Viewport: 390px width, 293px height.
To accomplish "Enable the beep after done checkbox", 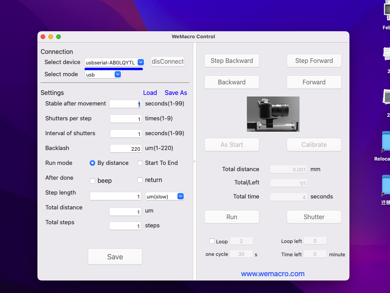I will tap(92, 180).
